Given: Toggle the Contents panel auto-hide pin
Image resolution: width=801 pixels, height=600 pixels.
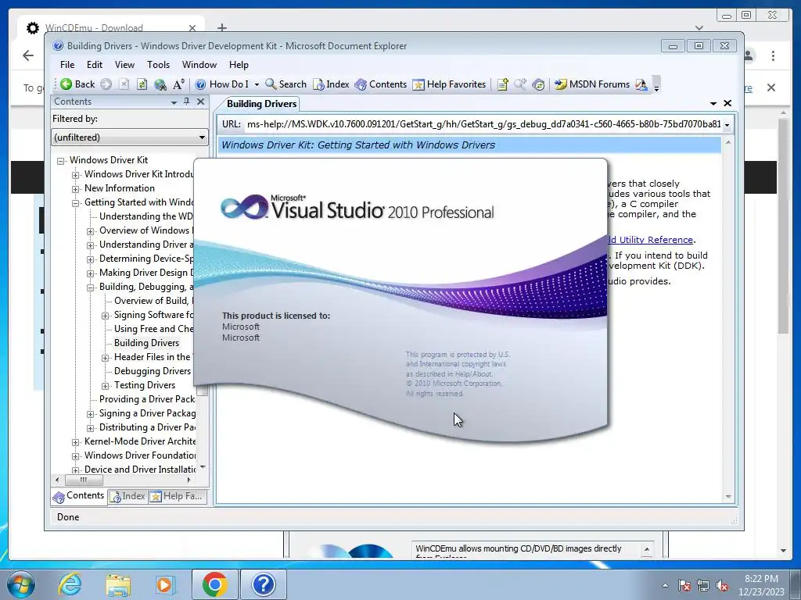Looking at the screenshot, I should (x=186, y=102).
